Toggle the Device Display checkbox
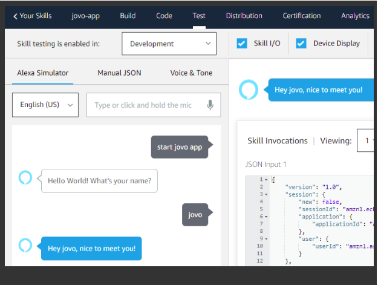 [x=301, y=44]
